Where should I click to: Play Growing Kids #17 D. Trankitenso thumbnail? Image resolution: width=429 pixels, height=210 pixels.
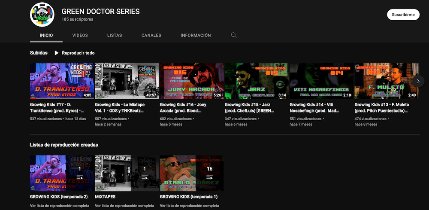(x=62, y=81)
